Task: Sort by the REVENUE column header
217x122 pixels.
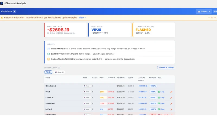Action: (x=121, y=78)
